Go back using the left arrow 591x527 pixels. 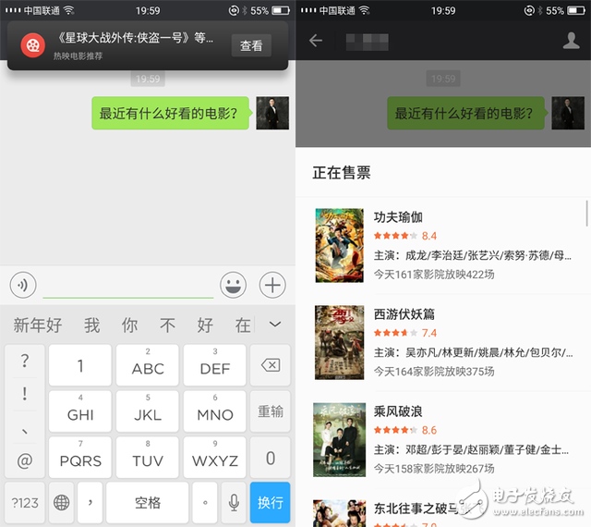coord(316,41)
